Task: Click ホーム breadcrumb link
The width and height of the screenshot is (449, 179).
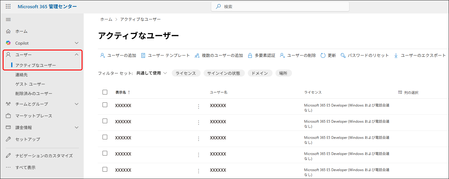Action: point(106,19)
